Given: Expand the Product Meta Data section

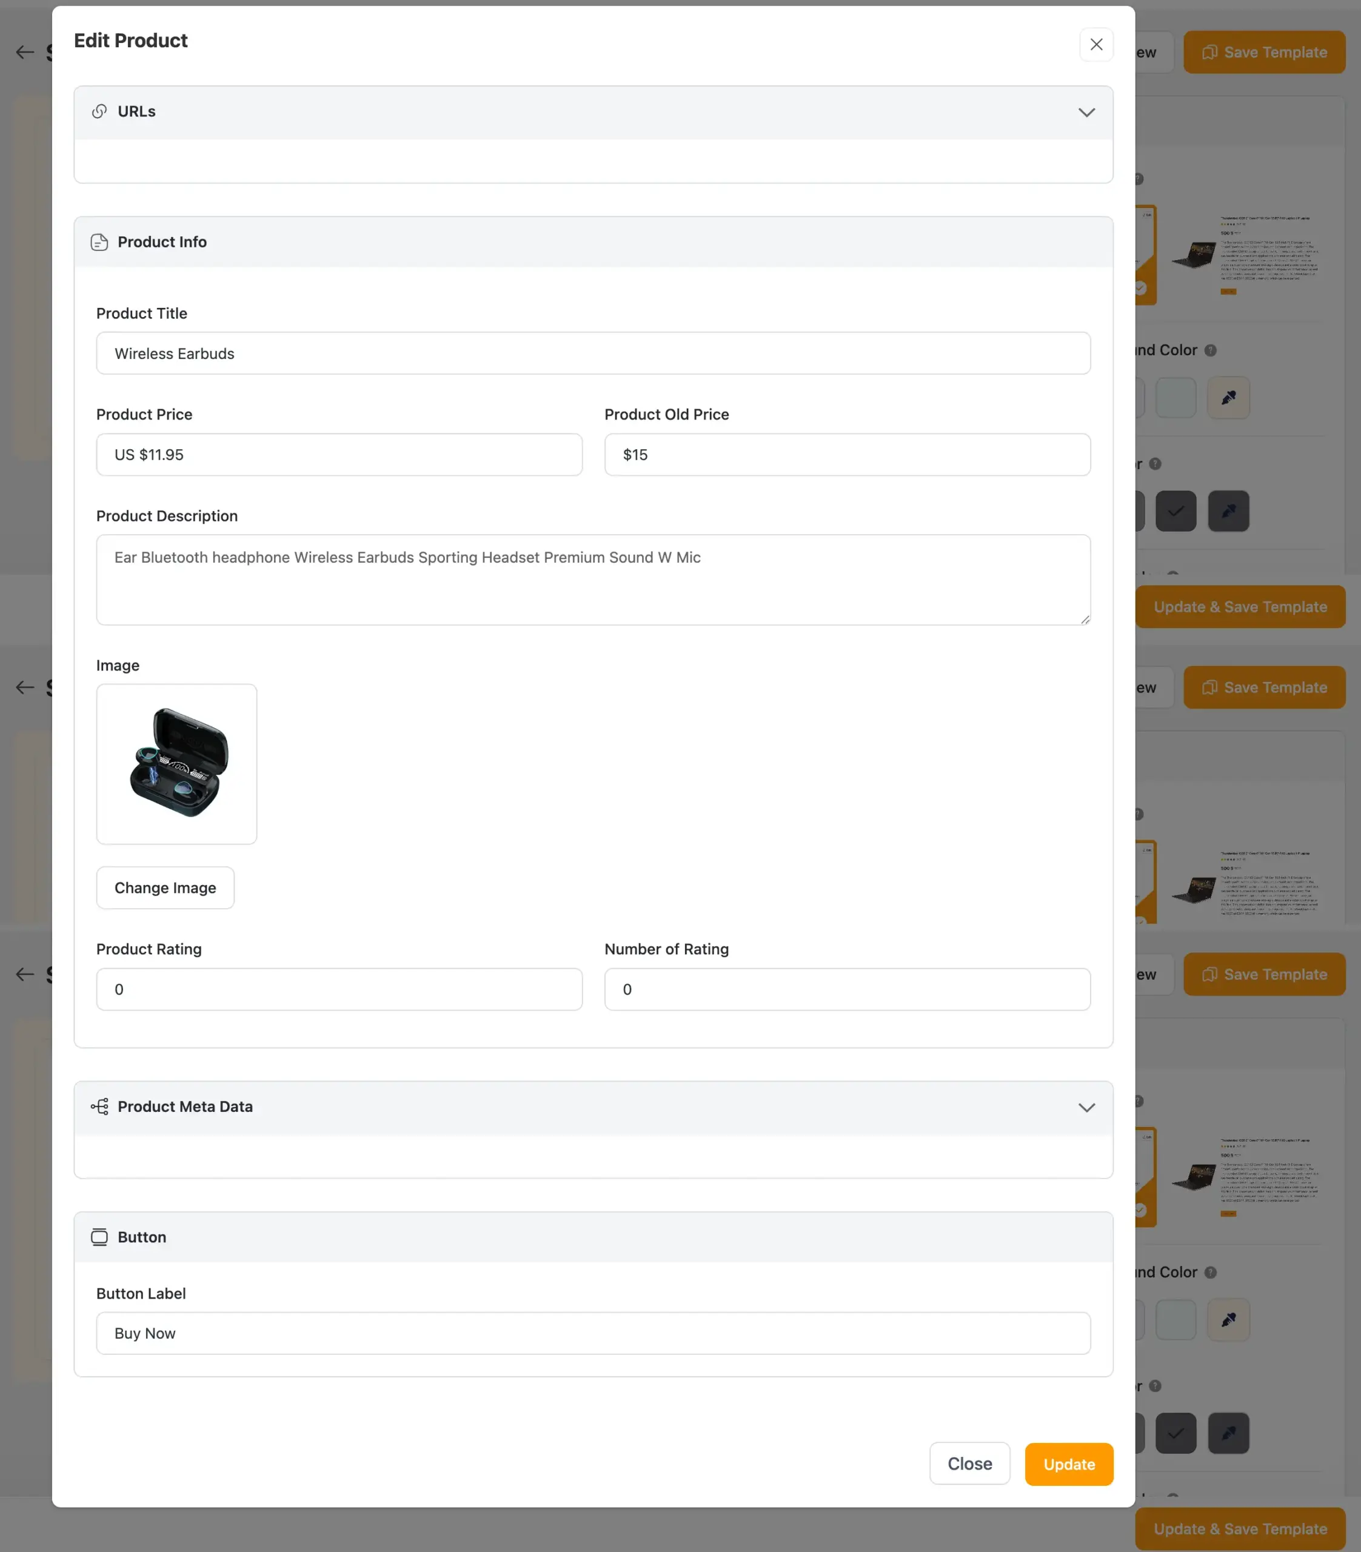Looking at the screenshot, I should tap(1086, 1107).
